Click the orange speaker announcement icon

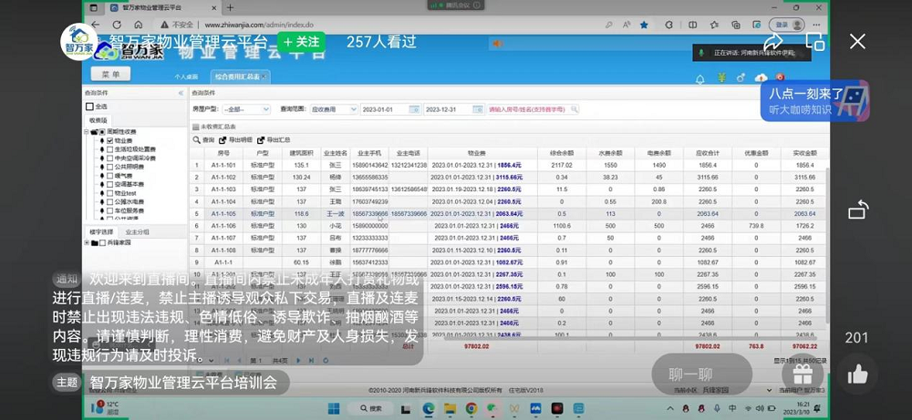[497, 44]
